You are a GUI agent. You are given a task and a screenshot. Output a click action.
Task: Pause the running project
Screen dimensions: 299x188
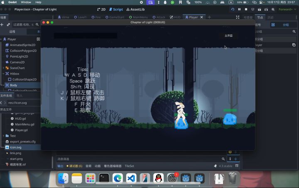[239, 9]
